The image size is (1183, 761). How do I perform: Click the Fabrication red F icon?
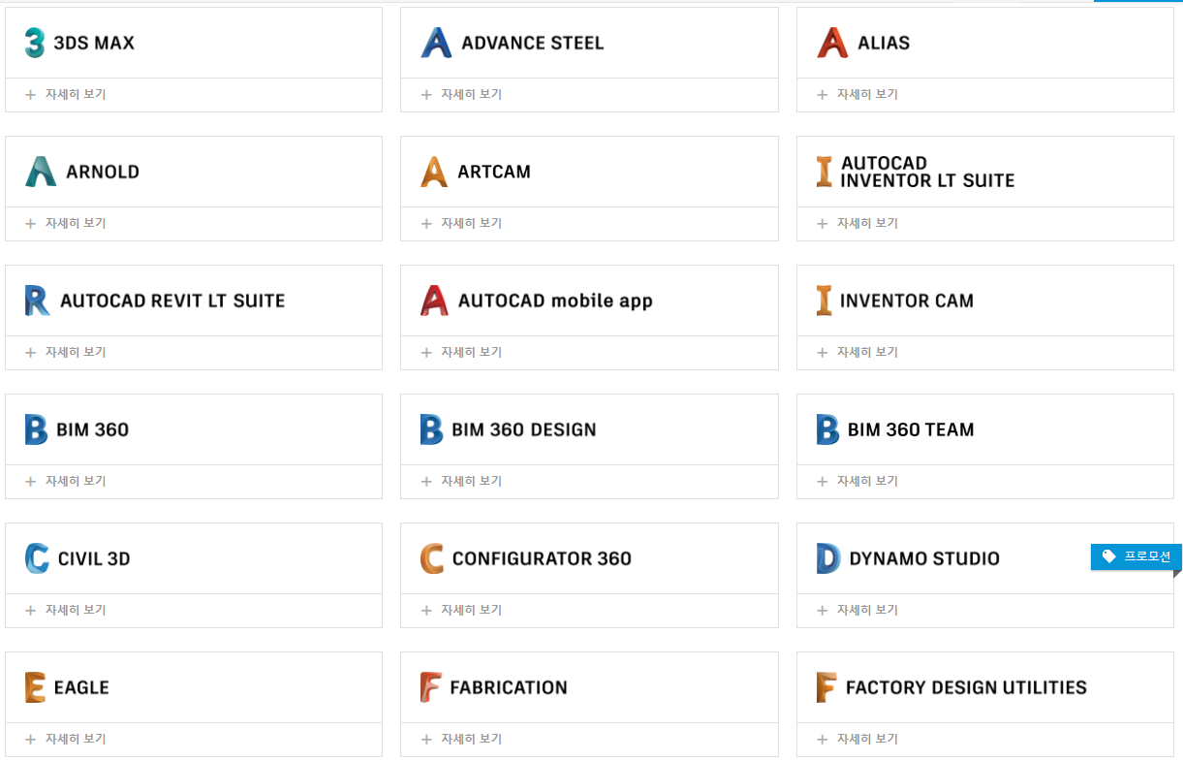pos(431,687)
